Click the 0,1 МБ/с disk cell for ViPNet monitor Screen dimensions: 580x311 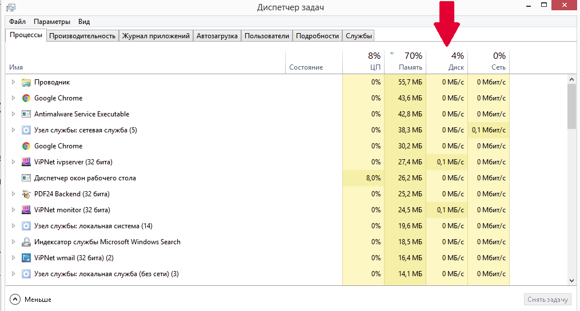(447, 210)
